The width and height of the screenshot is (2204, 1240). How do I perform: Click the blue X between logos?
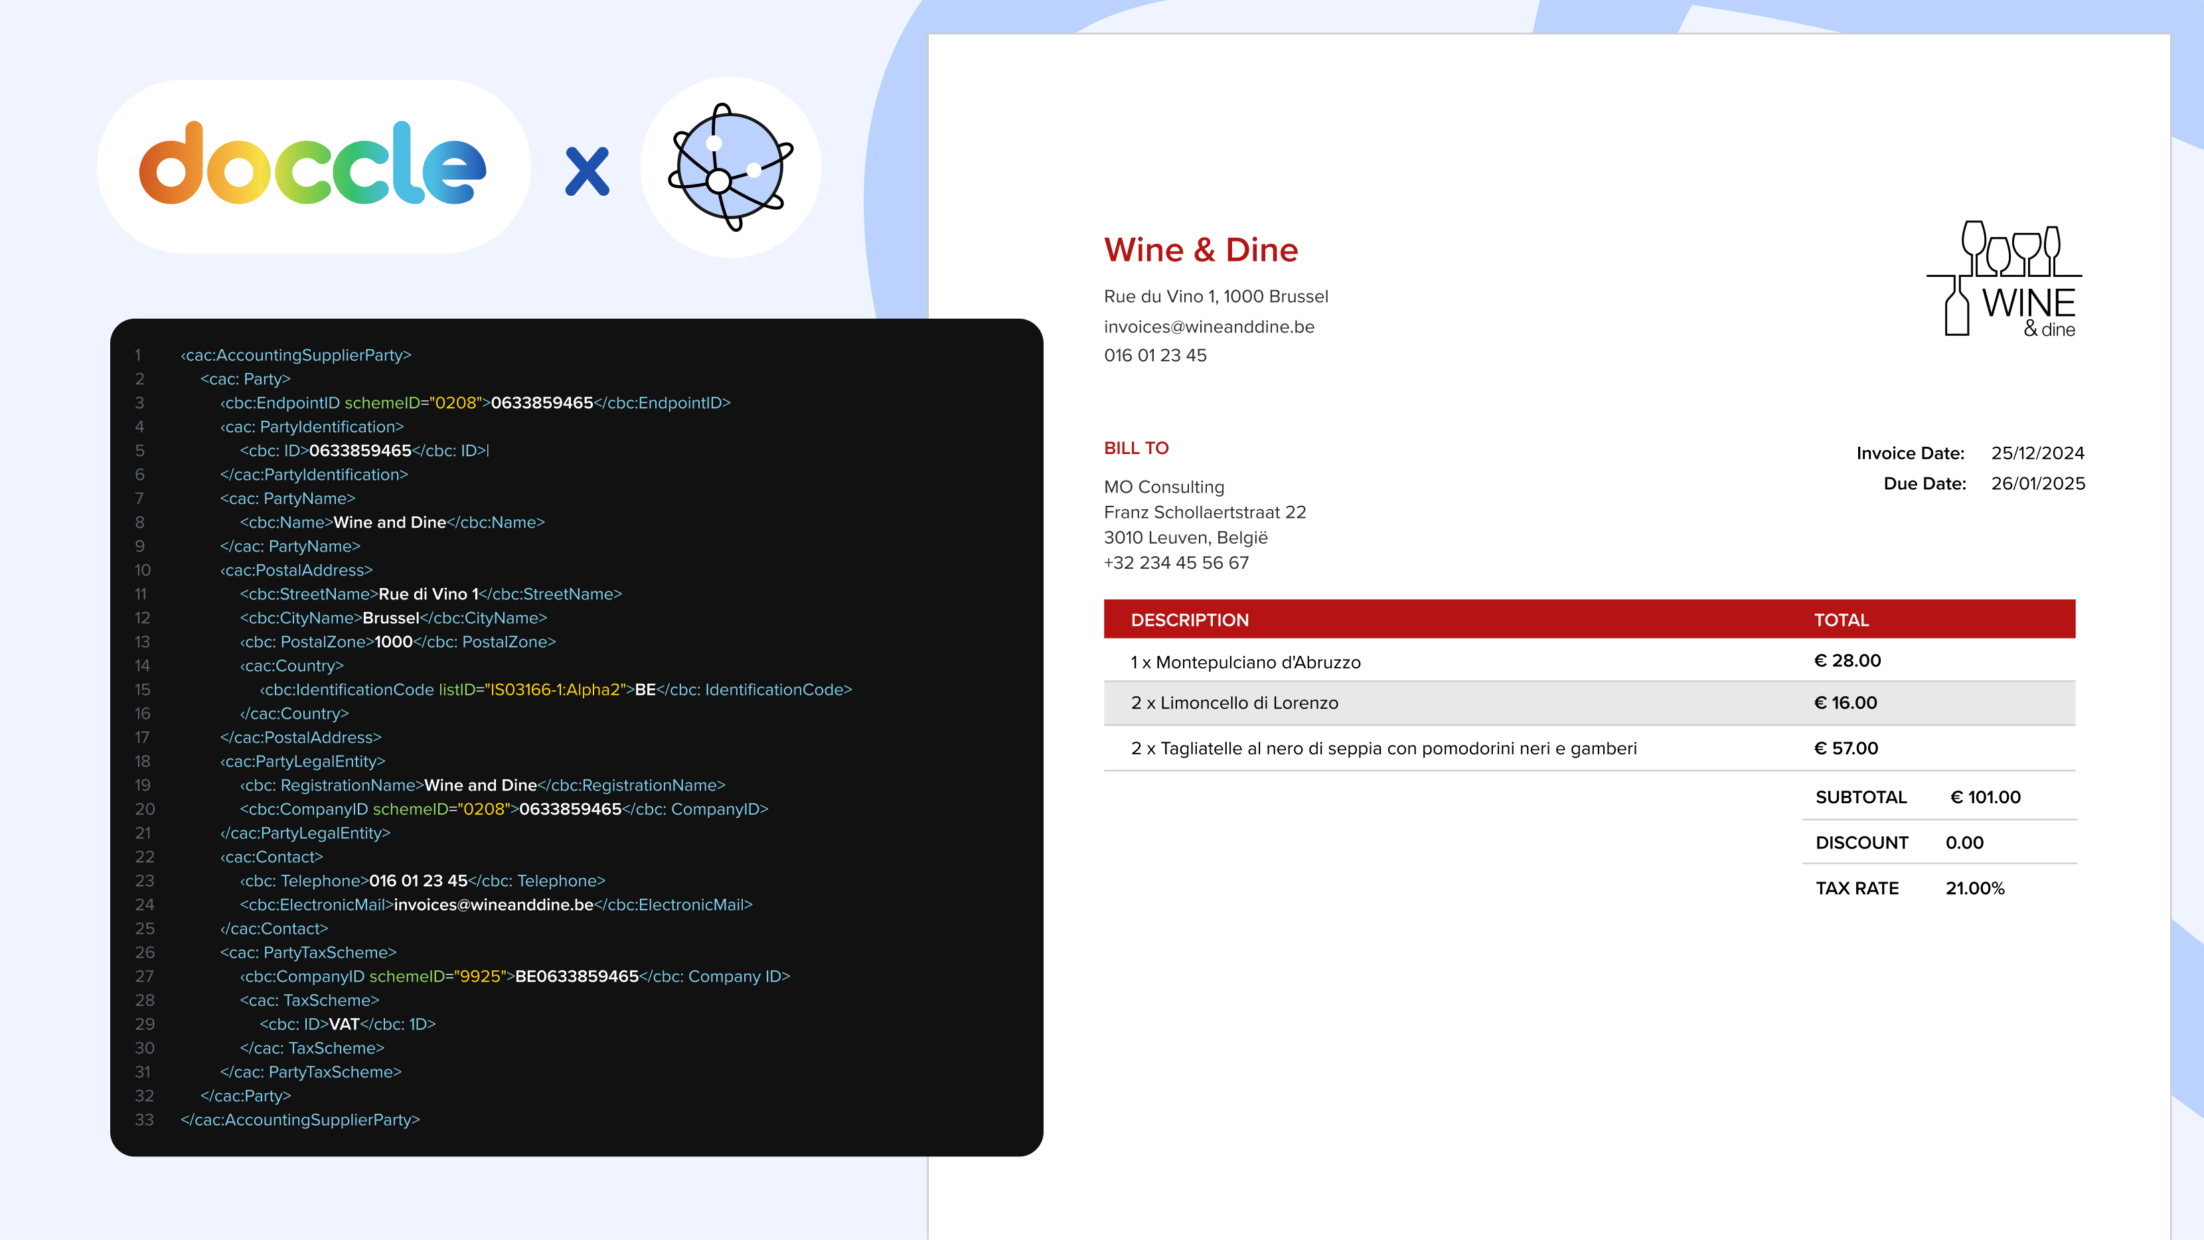588,171
